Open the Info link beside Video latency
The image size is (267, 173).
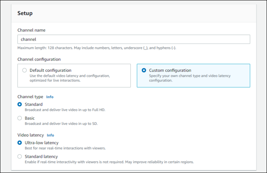pos(50,135)
